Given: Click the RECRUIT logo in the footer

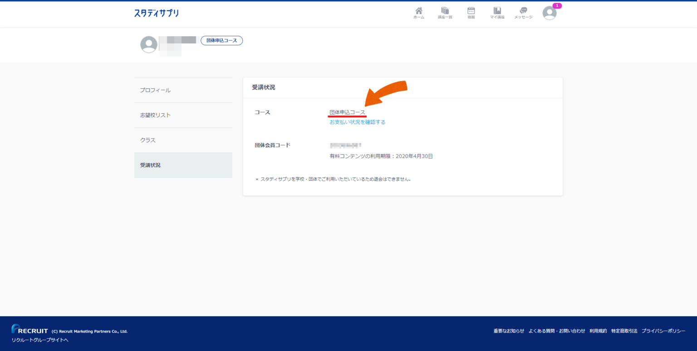Looking at the screenshot, I should [x=30, y=330].
